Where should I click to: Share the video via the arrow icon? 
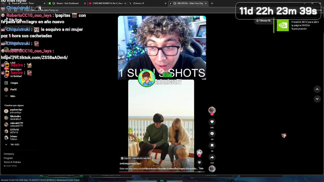click(212, 157)
